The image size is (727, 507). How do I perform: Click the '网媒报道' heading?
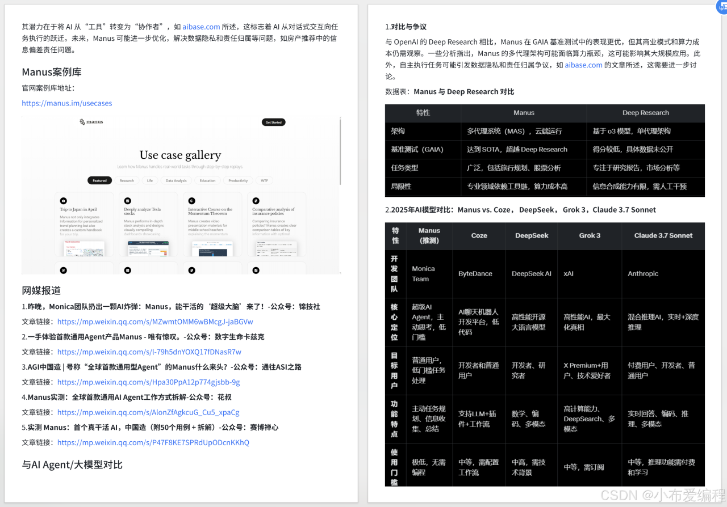point(41,290)
